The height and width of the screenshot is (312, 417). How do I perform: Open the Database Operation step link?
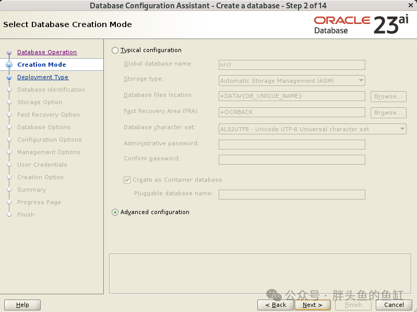pos(47,52)
